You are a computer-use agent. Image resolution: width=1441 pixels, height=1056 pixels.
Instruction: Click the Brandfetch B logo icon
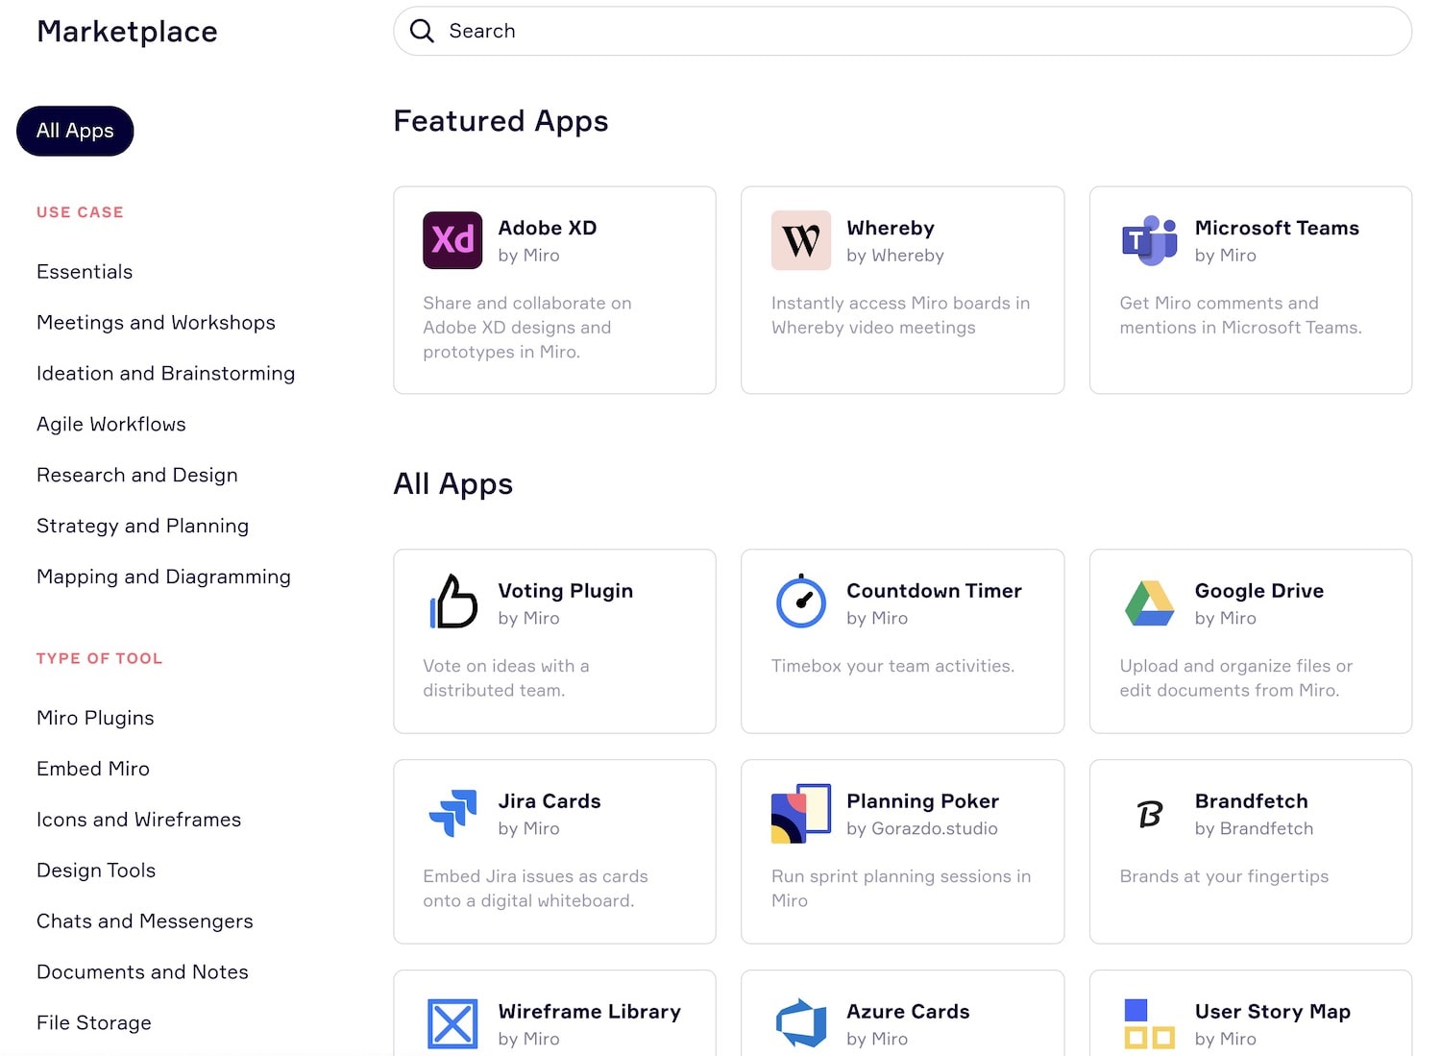pos(1150,814)
